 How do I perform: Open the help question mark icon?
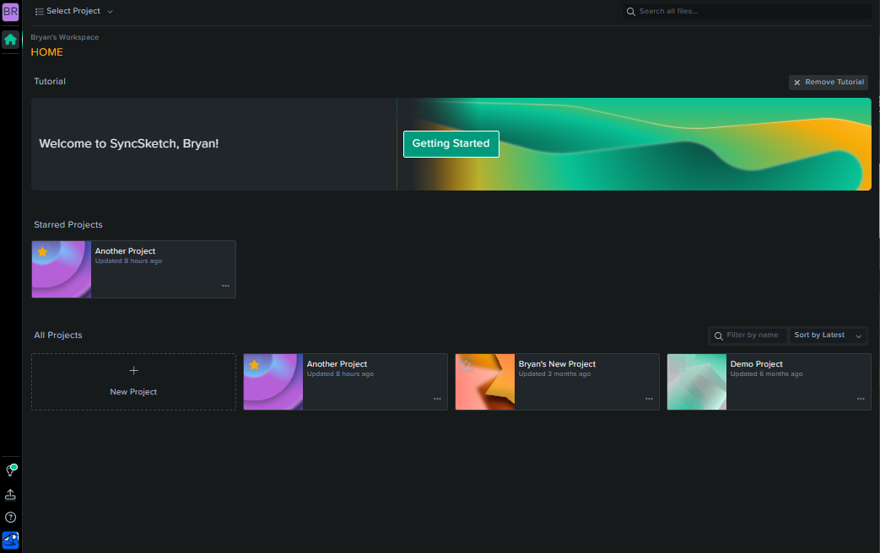(11, 517)
